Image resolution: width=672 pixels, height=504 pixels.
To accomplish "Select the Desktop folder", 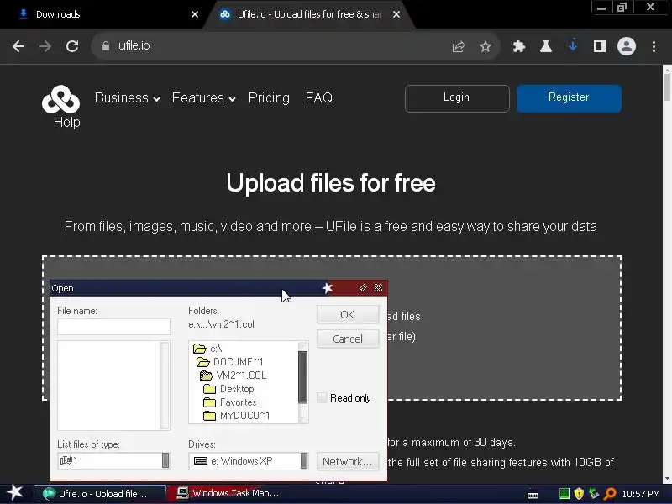I will [228, 389].
